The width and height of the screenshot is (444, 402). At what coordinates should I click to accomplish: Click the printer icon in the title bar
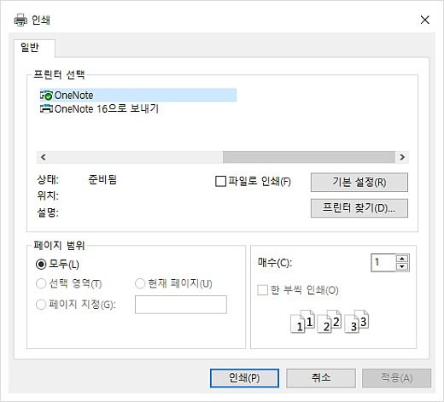(x=20, y=20)
